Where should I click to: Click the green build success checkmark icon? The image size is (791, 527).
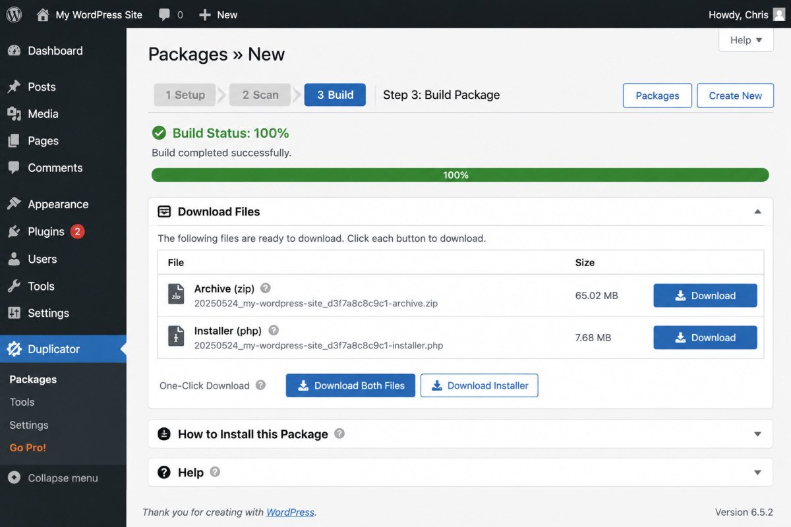159,133
